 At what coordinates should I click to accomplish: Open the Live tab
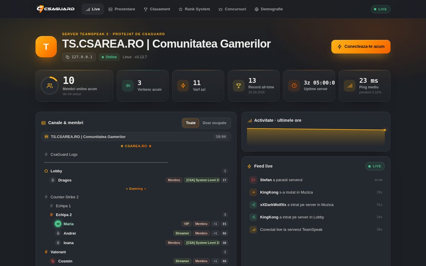tap(93, 9)
